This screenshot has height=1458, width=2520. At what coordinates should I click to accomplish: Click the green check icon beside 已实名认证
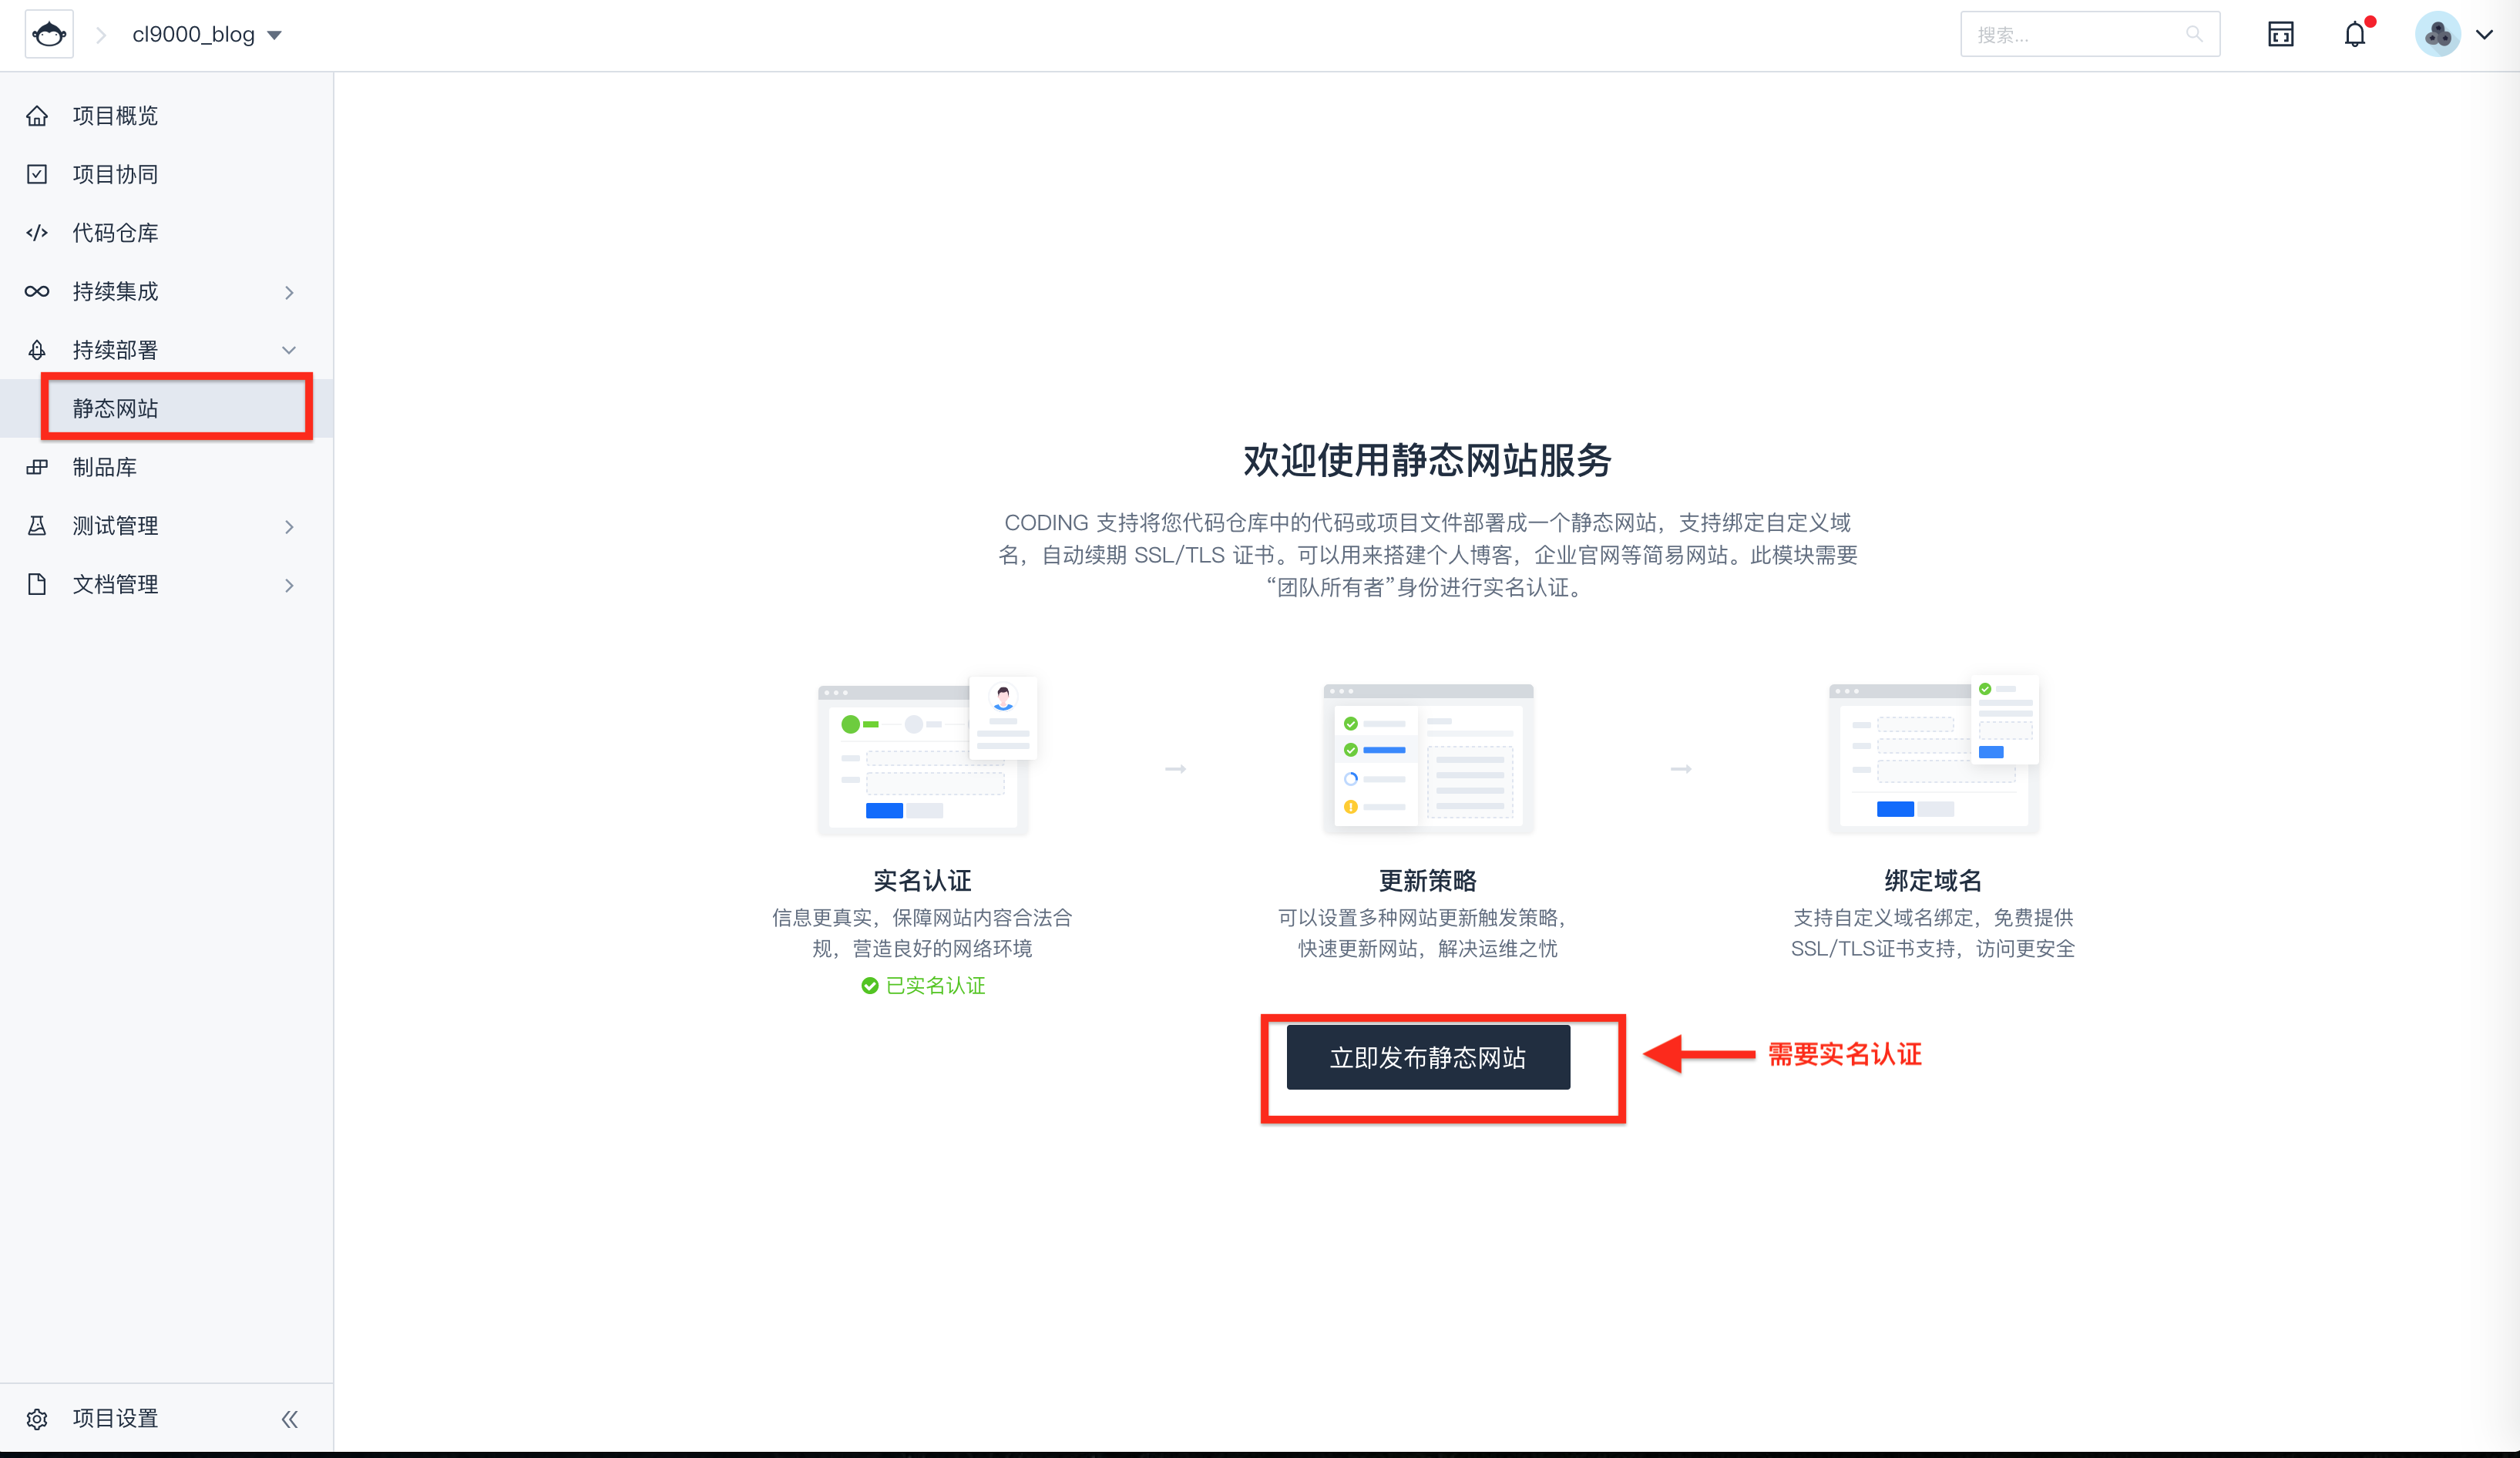click(870, 986)
